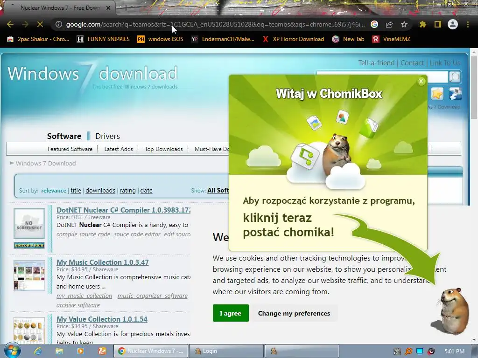Viewport: 478px width, 358px height.
Task: Open the Must-Have Downloads menu item
Action: pyautogui.click(x=211, y=149)
